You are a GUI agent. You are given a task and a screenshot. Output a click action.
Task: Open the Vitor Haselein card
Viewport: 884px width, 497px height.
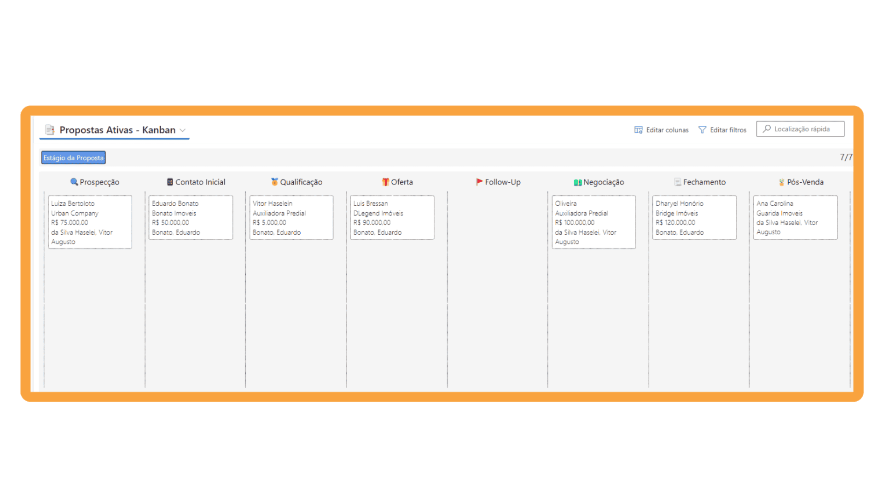pyautogui.click(x=291, y=217)
